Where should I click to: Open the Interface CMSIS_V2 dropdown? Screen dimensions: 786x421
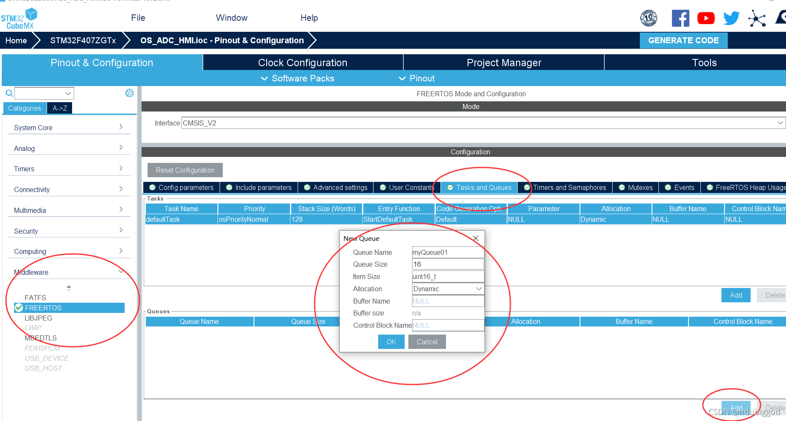[483, 123]
